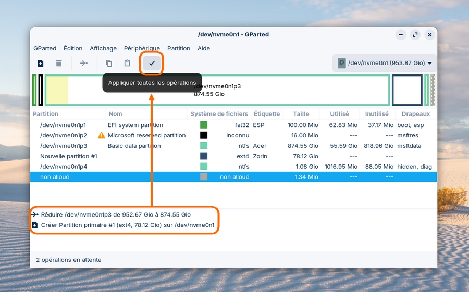This screenshot has height=292, width=469.
Task: Open the Périphérique menu
Action: pyautogui.click(x=142, y=48)
